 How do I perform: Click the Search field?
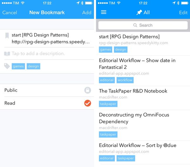(143, 25)
